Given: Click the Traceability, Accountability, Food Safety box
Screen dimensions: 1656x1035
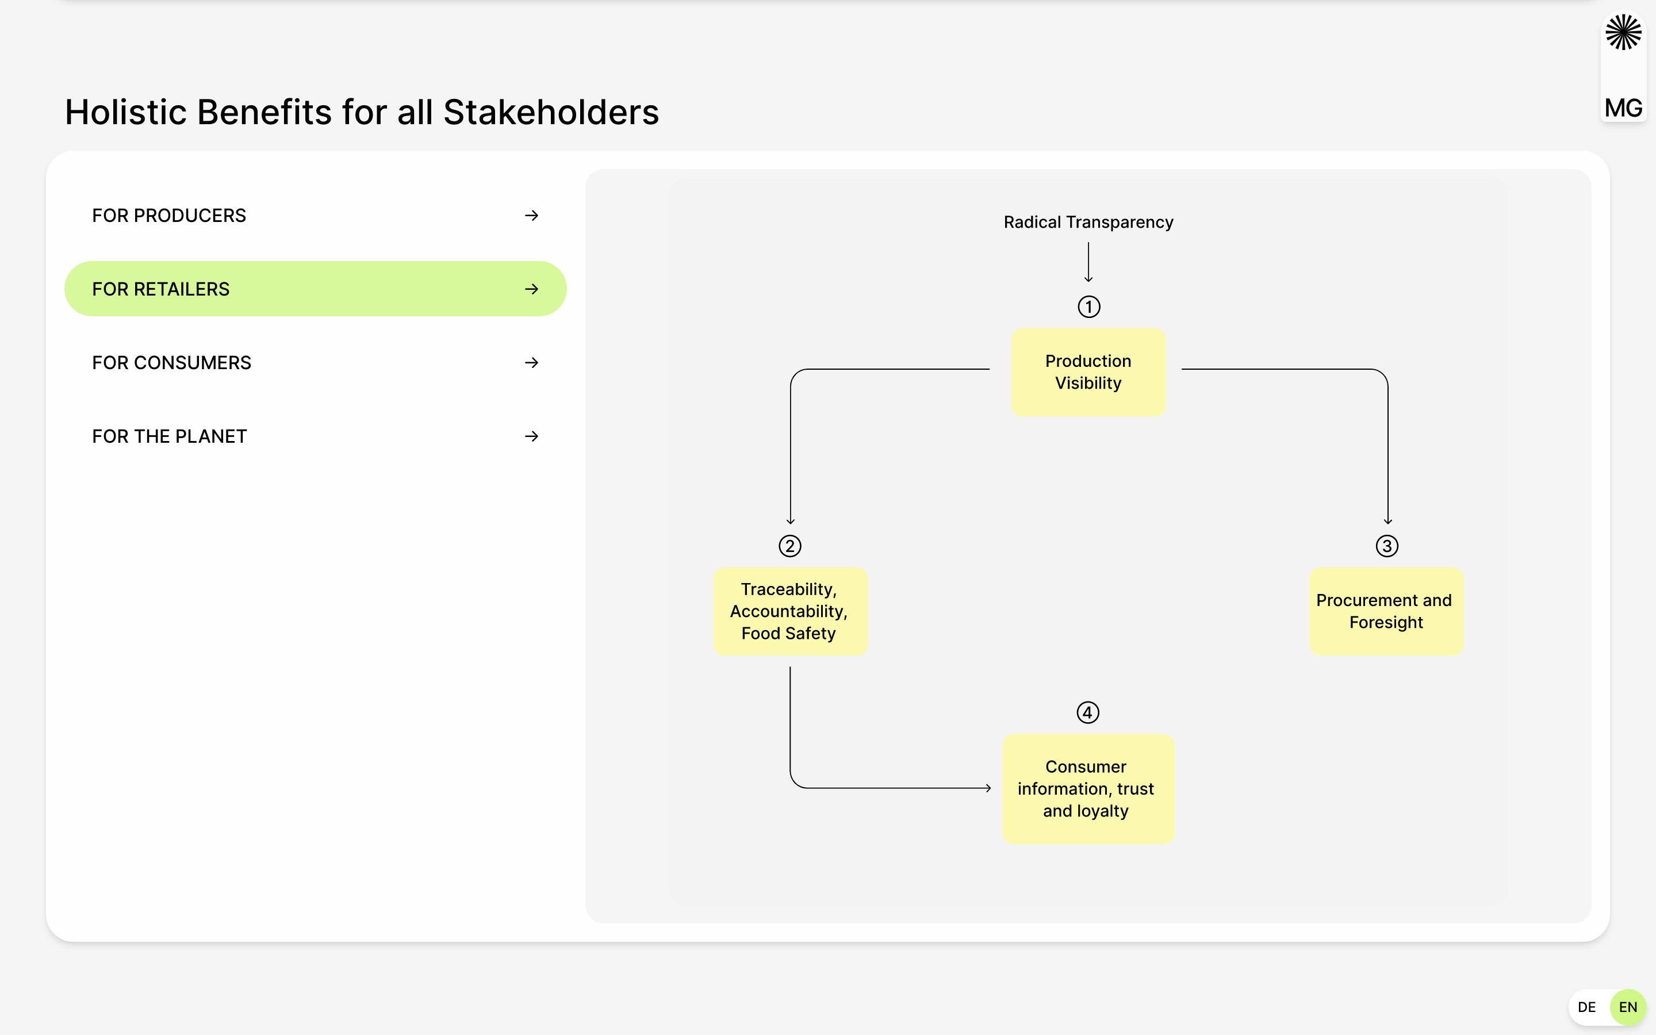Looking at the screenshot, I should tap(789, 611).
